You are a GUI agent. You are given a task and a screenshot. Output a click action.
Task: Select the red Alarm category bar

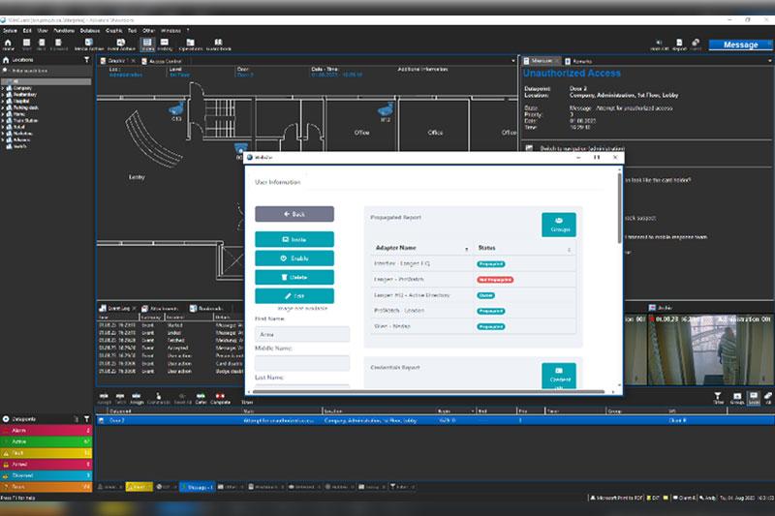click(46, 429)
